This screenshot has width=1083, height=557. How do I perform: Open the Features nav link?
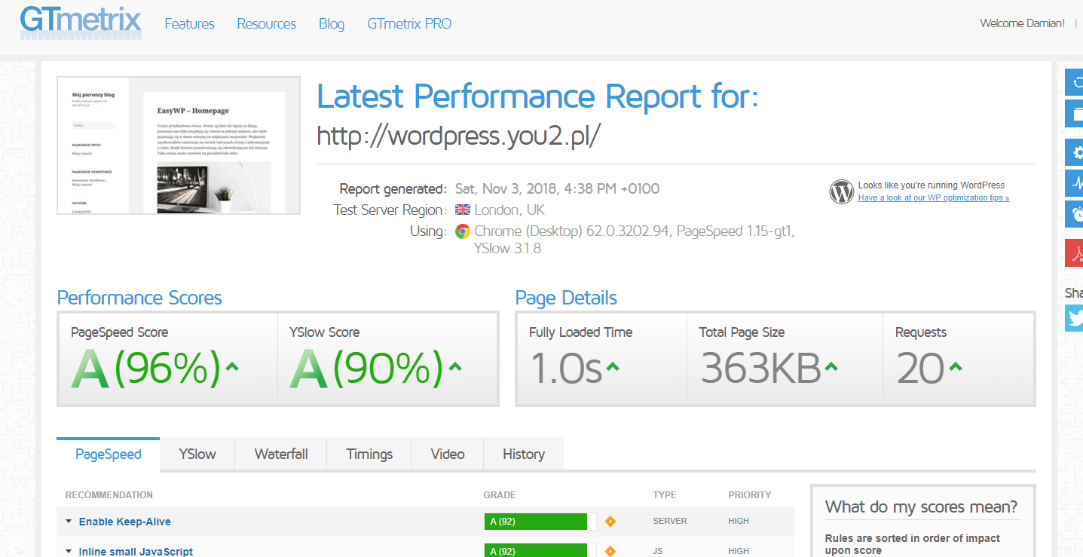[189, 24]
